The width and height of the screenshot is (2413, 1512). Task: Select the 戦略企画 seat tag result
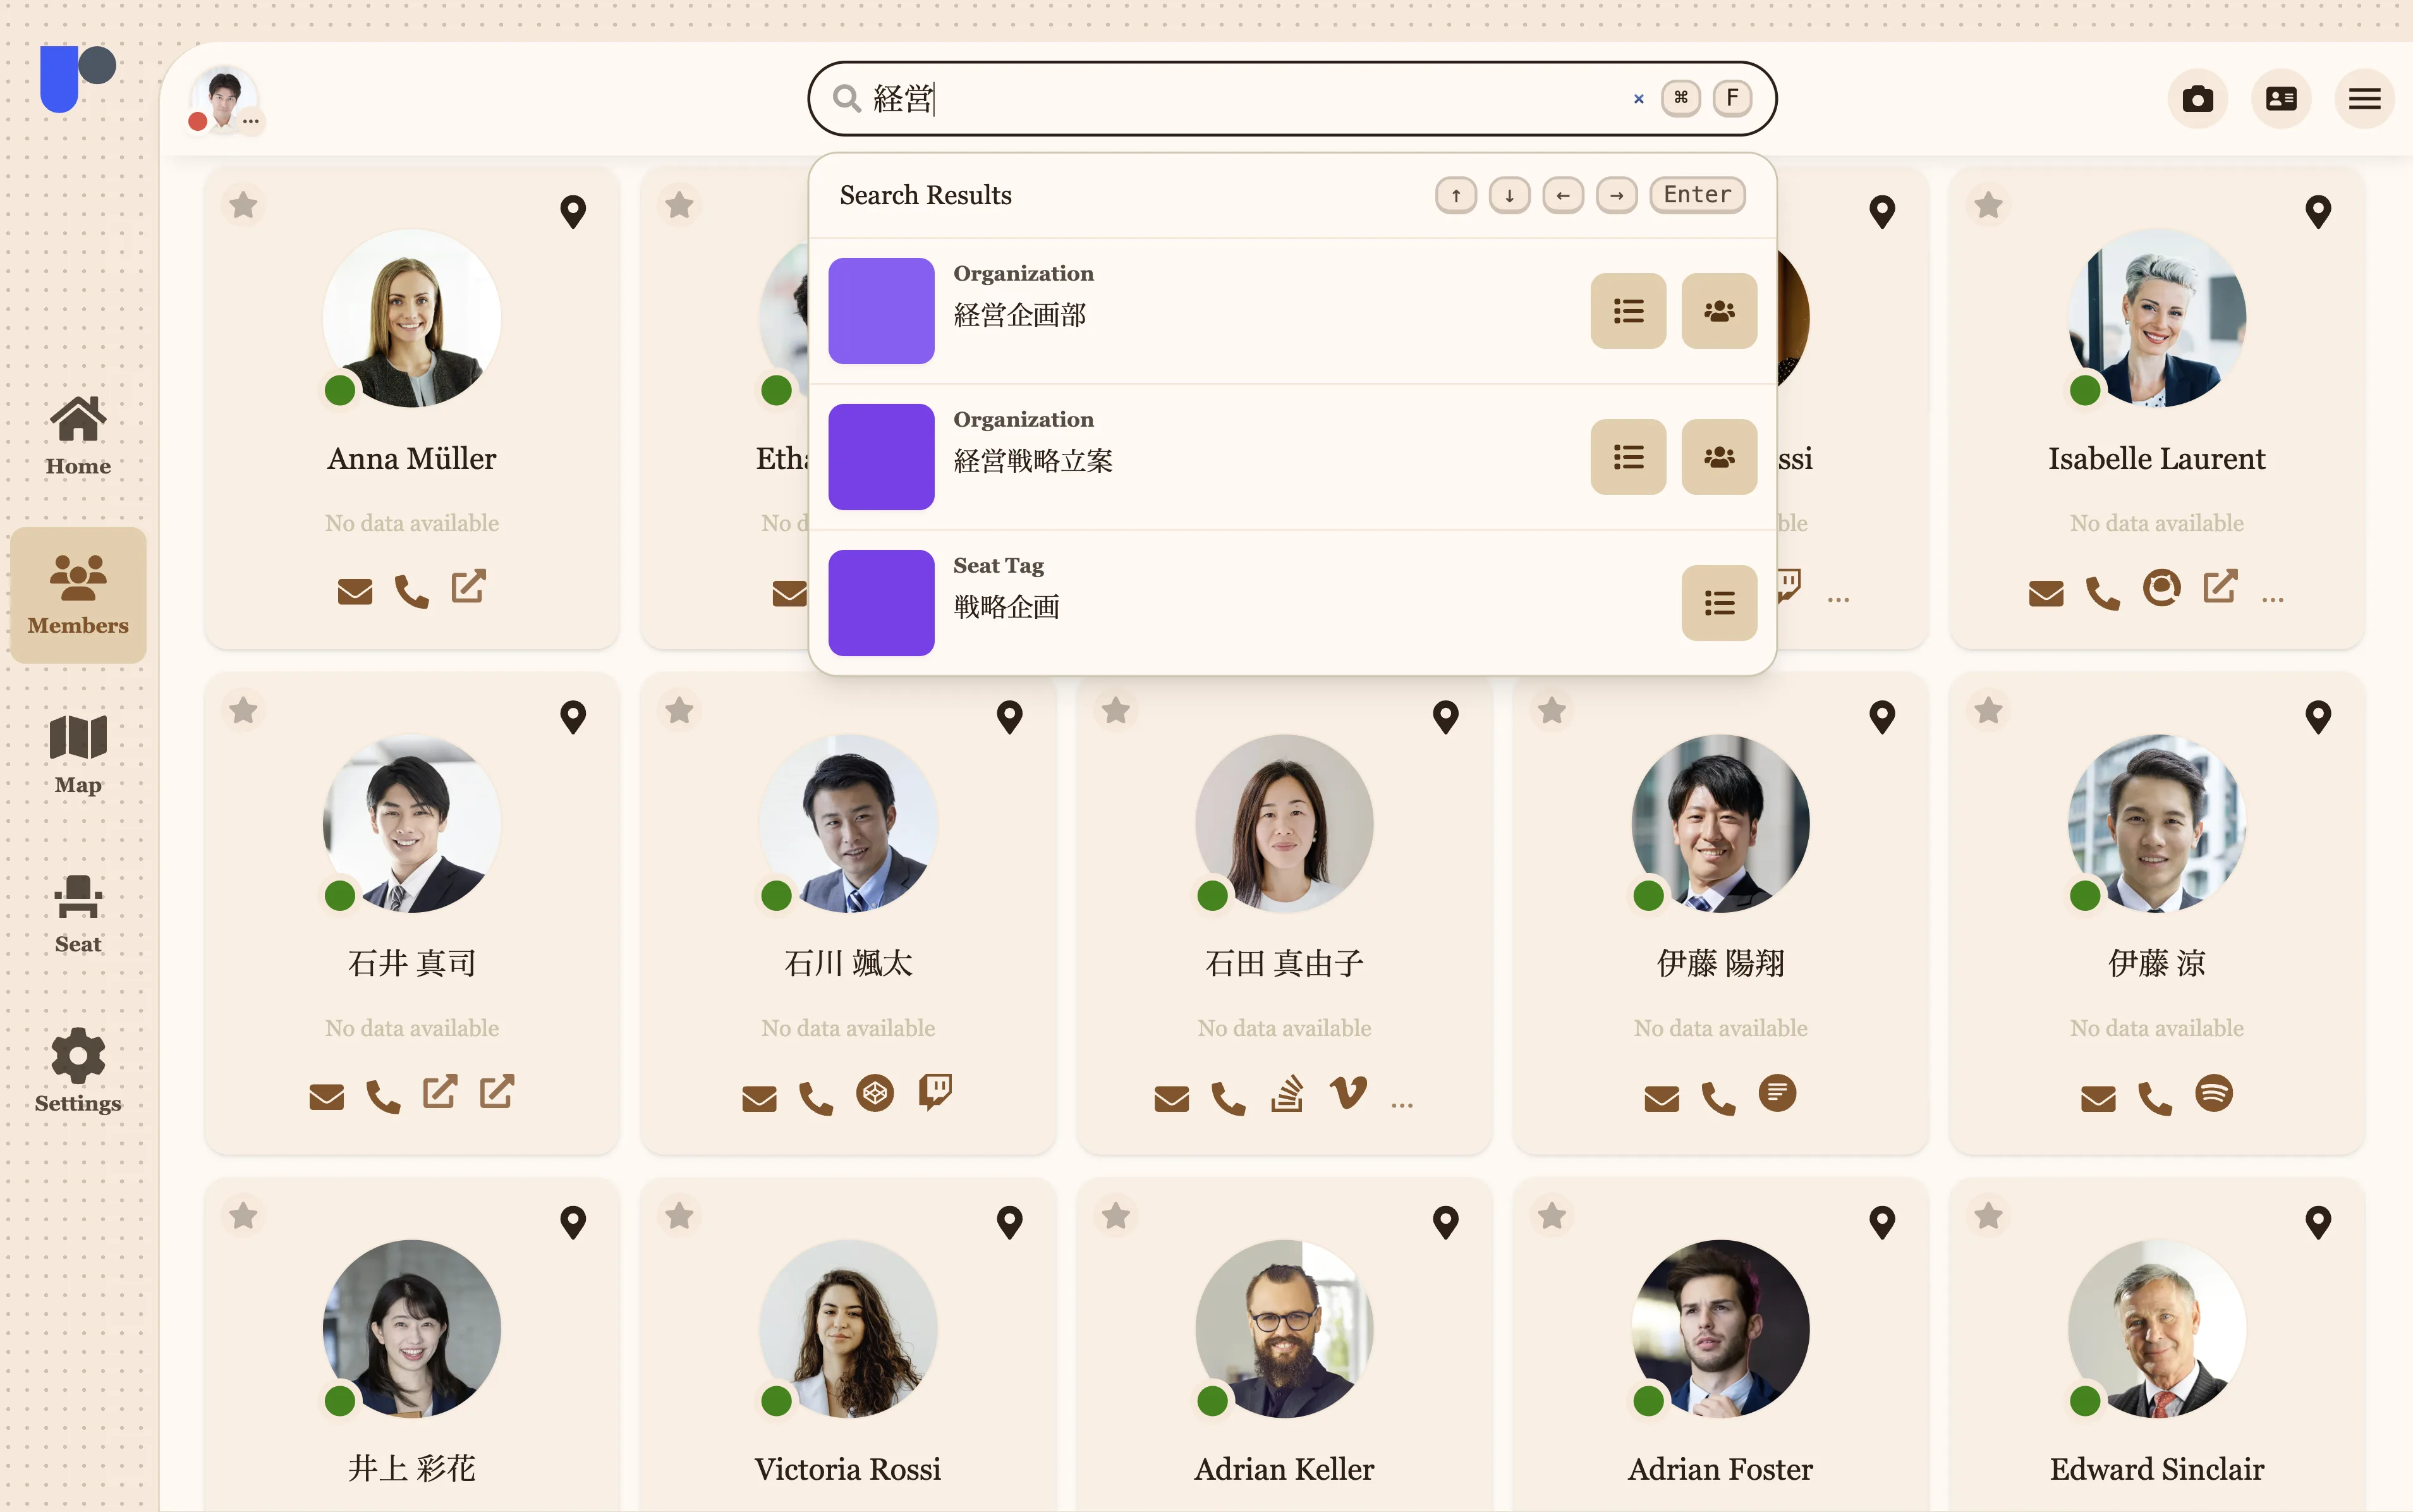[1291, 603]
